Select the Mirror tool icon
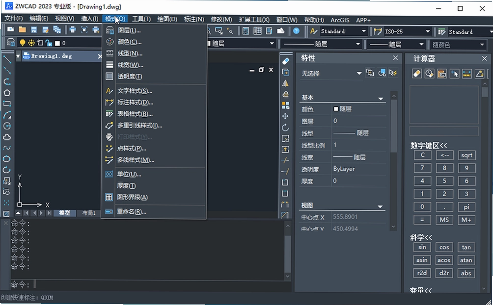The width and height of the screenshot is (493, 305). pyautogui.click(x=285, y=83)
